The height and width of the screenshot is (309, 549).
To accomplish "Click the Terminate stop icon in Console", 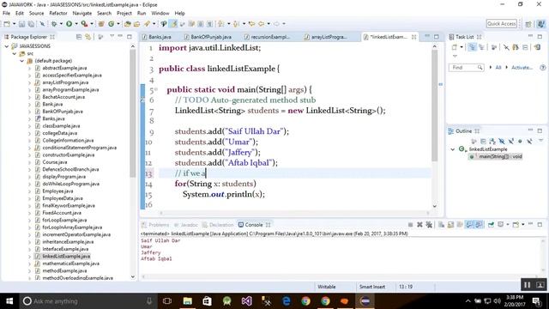I will (410, 225).
